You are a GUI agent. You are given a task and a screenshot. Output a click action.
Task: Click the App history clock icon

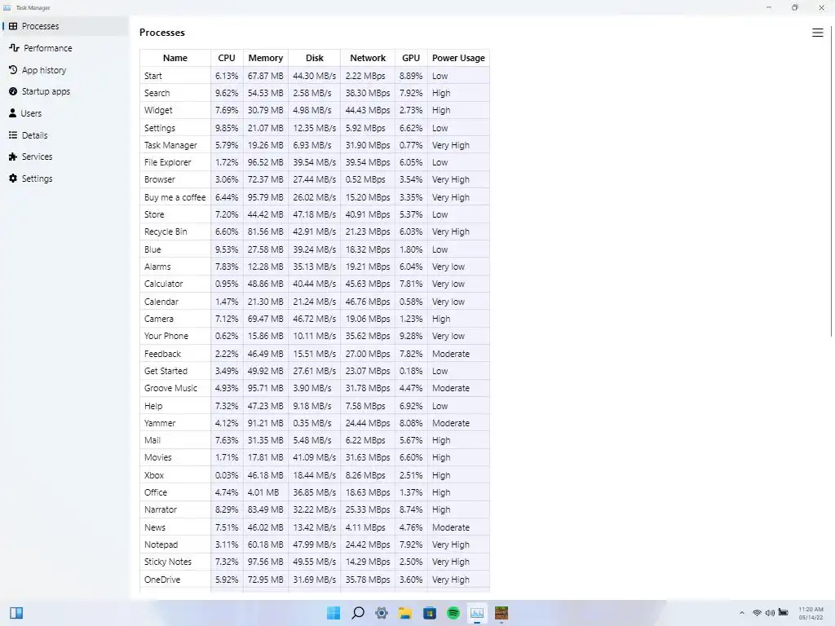click(13, 70)
